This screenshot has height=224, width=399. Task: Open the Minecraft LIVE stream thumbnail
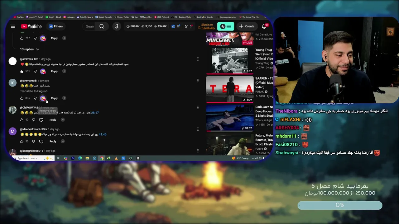230,39
